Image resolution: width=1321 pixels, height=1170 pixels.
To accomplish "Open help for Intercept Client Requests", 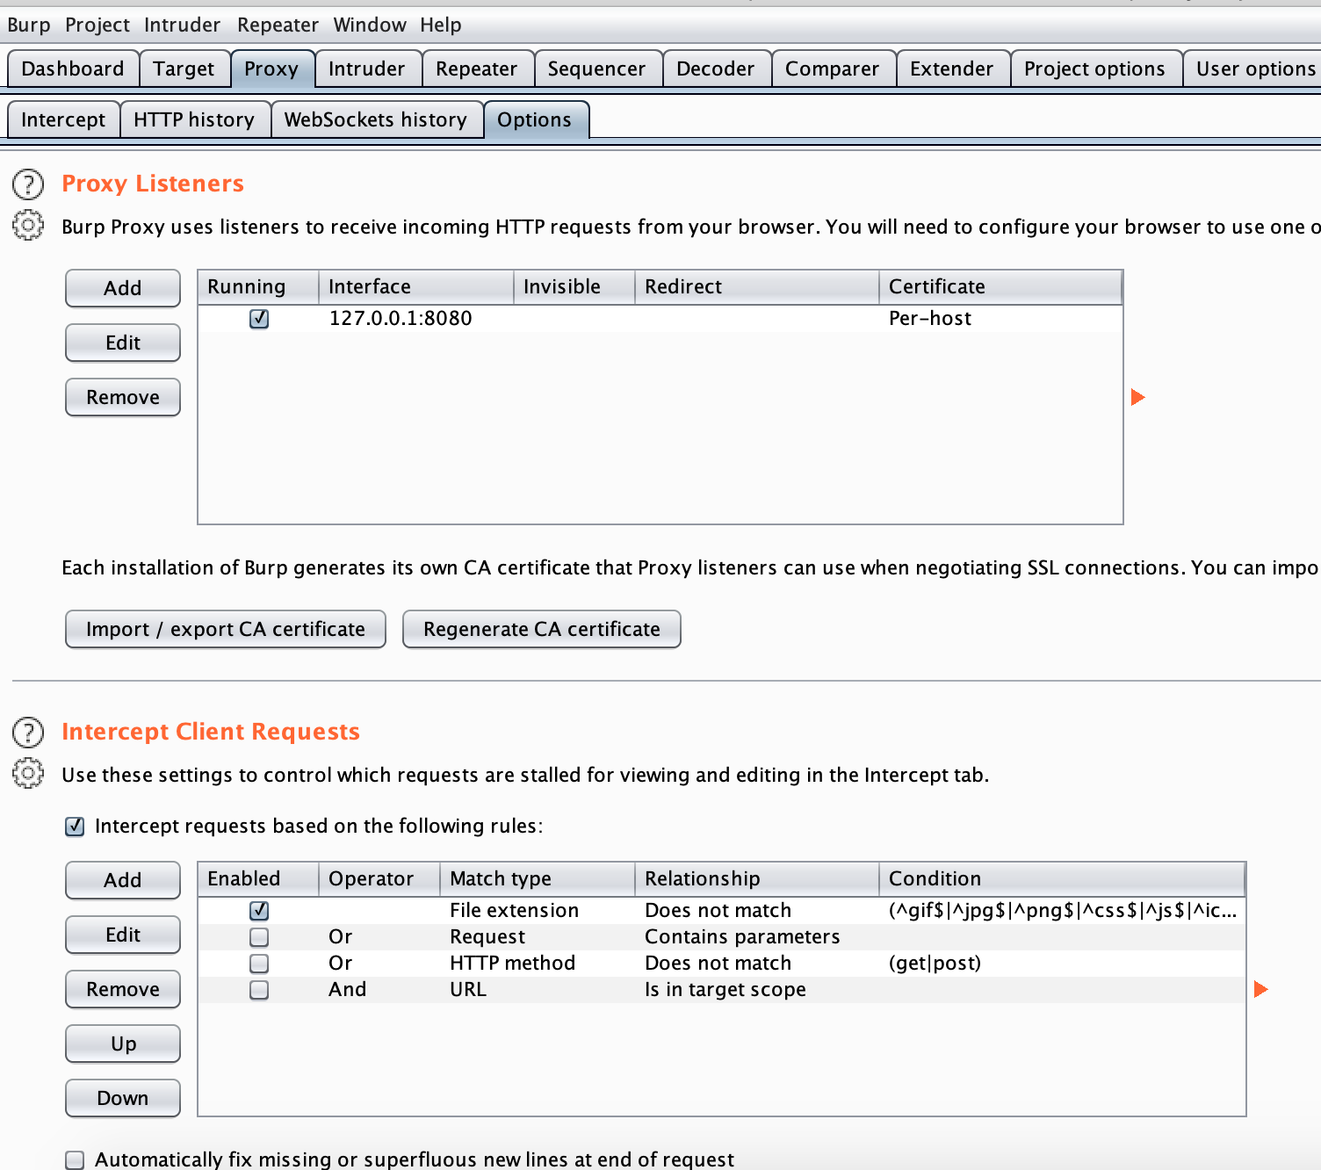I will (28, 733).
